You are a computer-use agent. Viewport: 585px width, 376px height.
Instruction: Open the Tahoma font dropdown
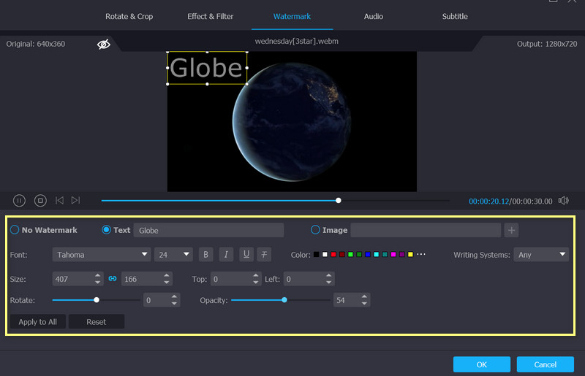[101, 255]
